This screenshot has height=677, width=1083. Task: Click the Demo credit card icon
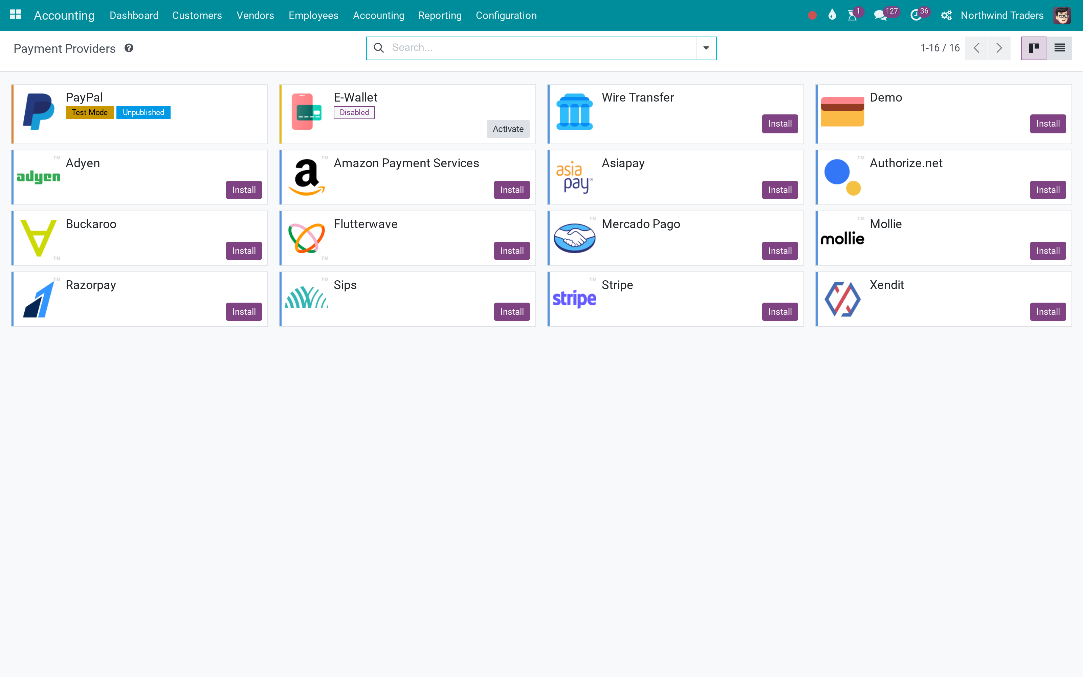click(x=842, y=111)
